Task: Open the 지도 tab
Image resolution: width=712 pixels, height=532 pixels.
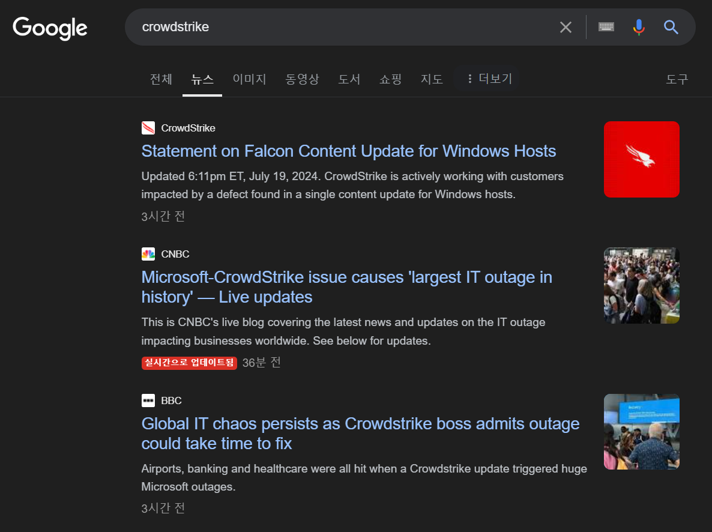Action: (x=432, y=79)
